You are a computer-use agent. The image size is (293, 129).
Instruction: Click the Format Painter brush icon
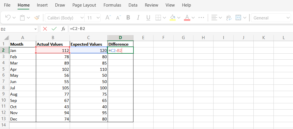37,18
